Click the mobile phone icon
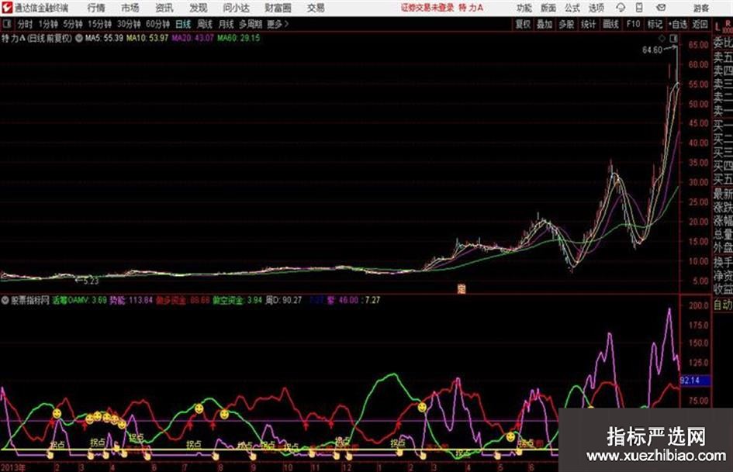Image resolution: width=733 pixels, height=472 pixels. click(639, 8)
